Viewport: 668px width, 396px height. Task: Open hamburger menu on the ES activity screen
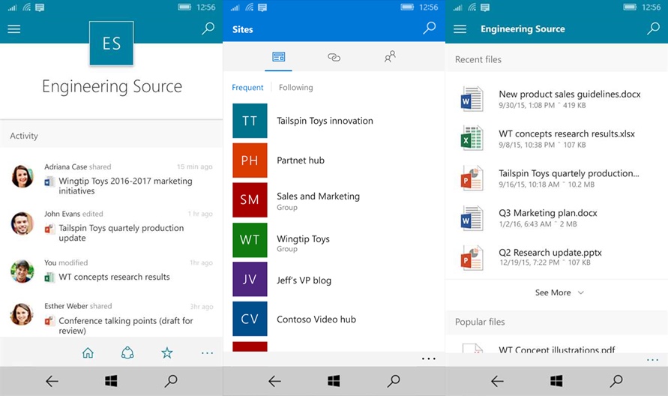click(13, 29)
